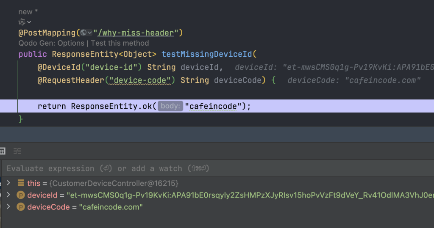Click the dimmed lines icon in debugger toolbar
Image resolution: width=434 pixels, height=228 pixels.
point(17,151)
